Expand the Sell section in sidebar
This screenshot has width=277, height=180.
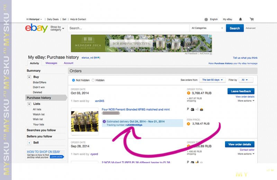point(29,143)
